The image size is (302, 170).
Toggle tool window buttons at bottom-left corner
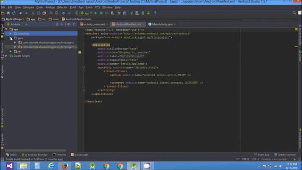(2, 159)
